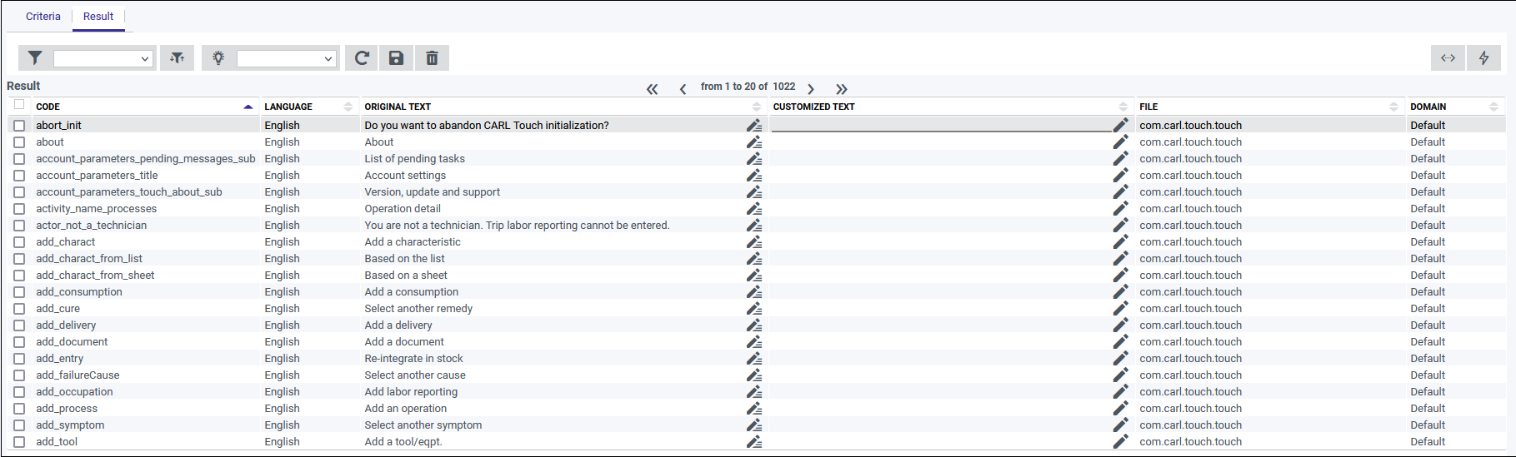Edit customized text for add_symptom row
The image size is (1516, 457).
[1120, 425]
